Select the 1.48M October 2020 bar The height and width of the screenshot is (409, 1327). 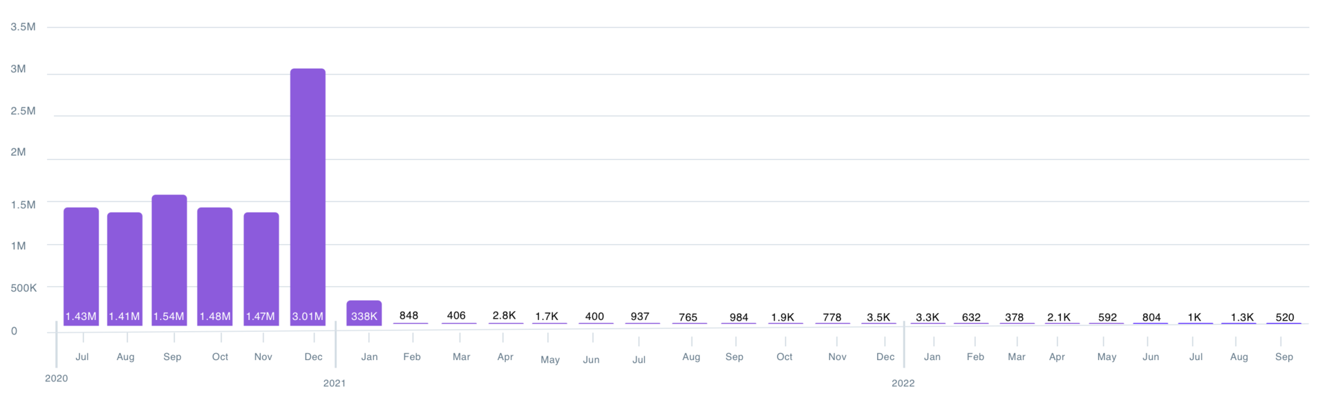click(215, 266)
